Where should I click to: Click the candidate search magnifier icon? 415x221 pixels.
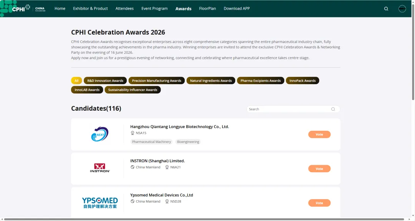(333, 109)
